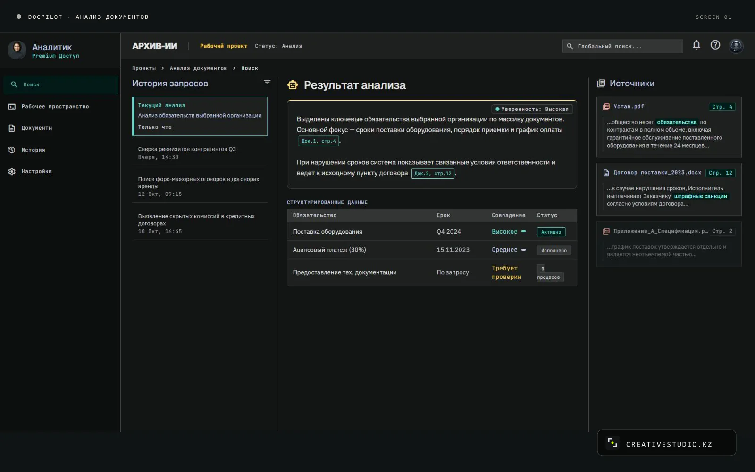Click the analyst avatar in sidebar
The image size is (755, 472).
tap(17, 50)
